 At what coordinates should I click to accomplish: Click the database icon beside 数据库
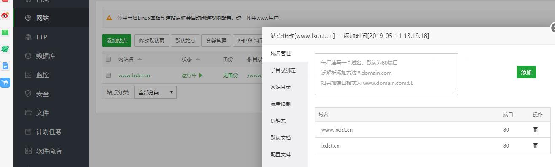(x=28, y=56)
